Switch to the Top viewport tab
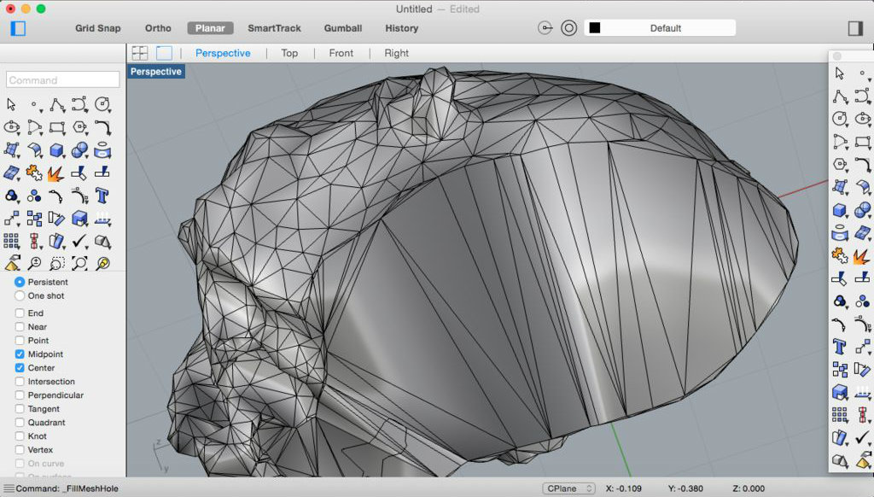 289,53
